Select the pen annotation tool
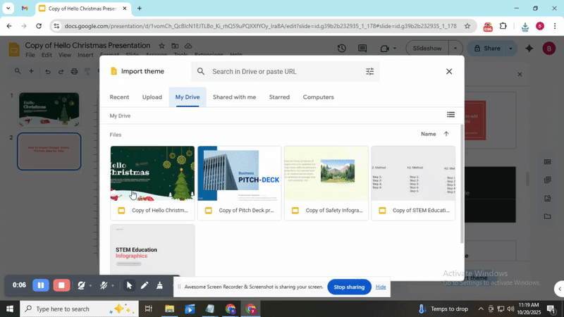This screenshot has height=317, width=564. point(144,285)
